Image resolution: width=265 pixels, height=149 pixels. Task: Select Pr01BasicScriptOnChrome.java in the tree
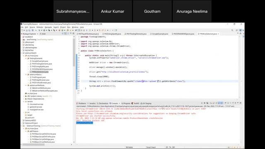point(43,134)
